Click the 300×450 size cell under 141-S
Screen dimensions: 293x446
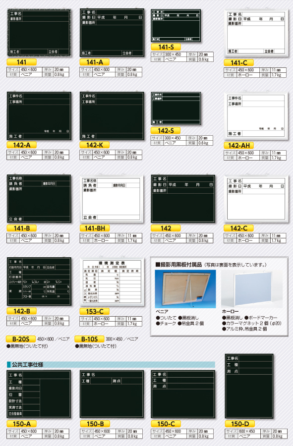[175, 55]
